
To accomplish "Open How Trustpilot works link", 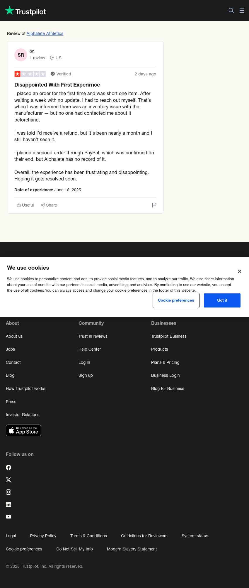I will (x=25, y=388).
